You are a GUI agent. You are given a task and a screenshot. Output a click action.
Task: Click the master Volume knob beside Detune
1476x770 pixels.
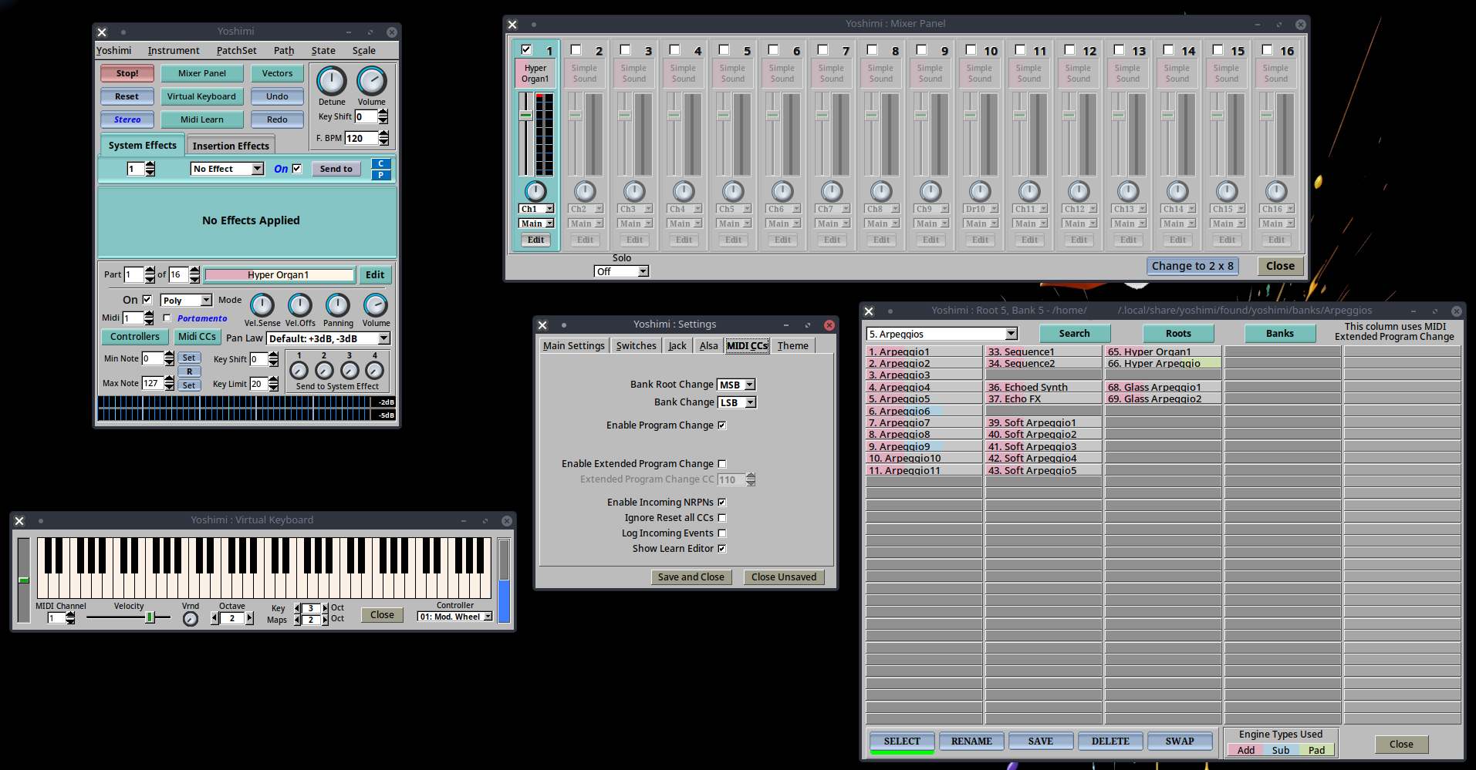click(x=371, y=81)
